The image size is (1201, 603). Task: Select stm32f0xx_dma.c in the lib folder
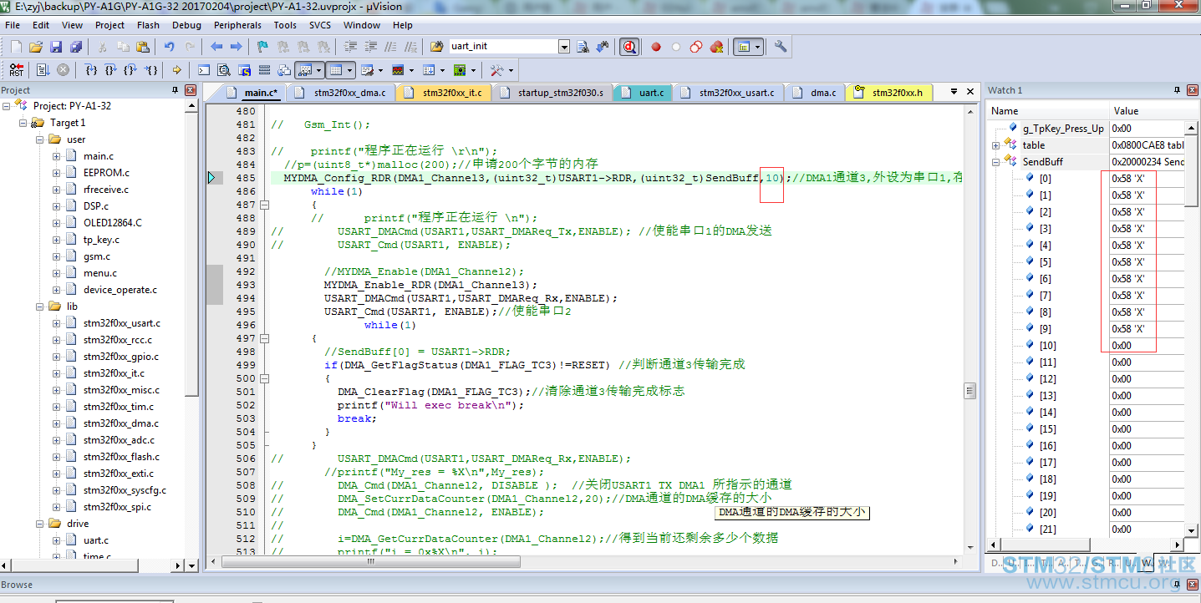[120, 423]
